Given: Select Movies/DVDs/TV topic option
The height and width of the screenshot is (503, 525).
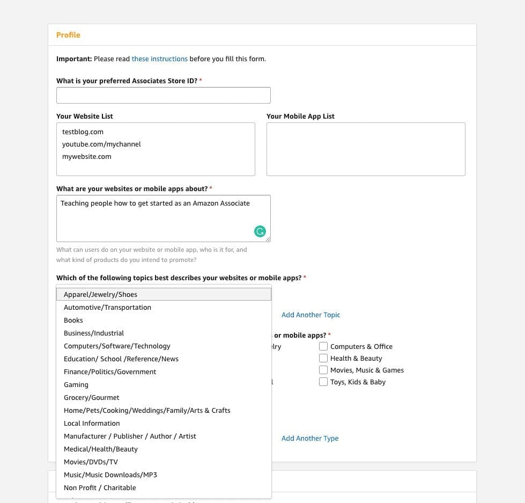Looking at the screenshot, I should pyautogui.click(x=164, y=462).
